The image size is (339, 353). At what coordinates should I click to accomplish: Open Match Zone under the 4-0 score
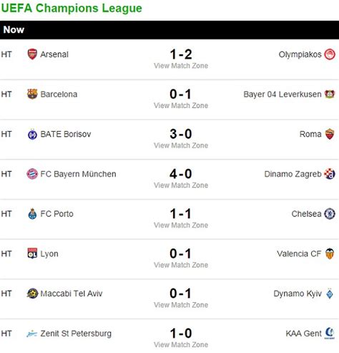181,185
